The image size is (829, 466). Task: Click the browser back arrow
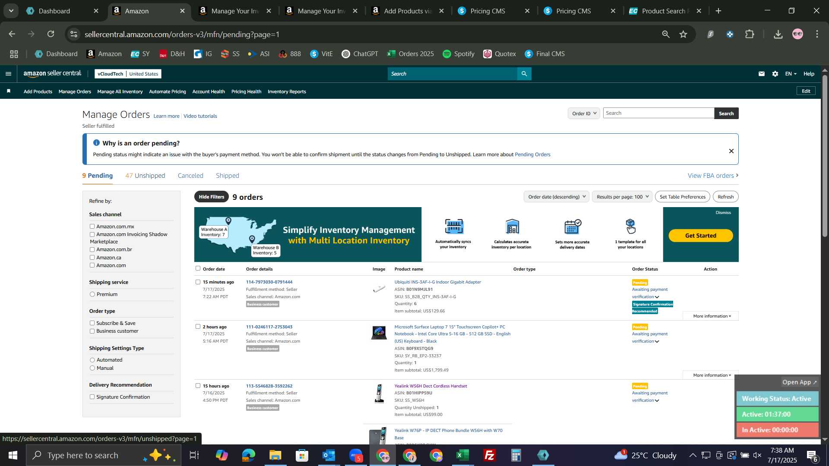pyautogui.click(x=12, y=34)
